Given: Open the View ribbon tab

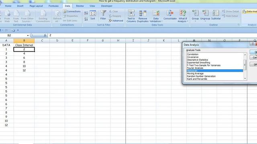Looking at the screenshot, I should pos(92,6).
